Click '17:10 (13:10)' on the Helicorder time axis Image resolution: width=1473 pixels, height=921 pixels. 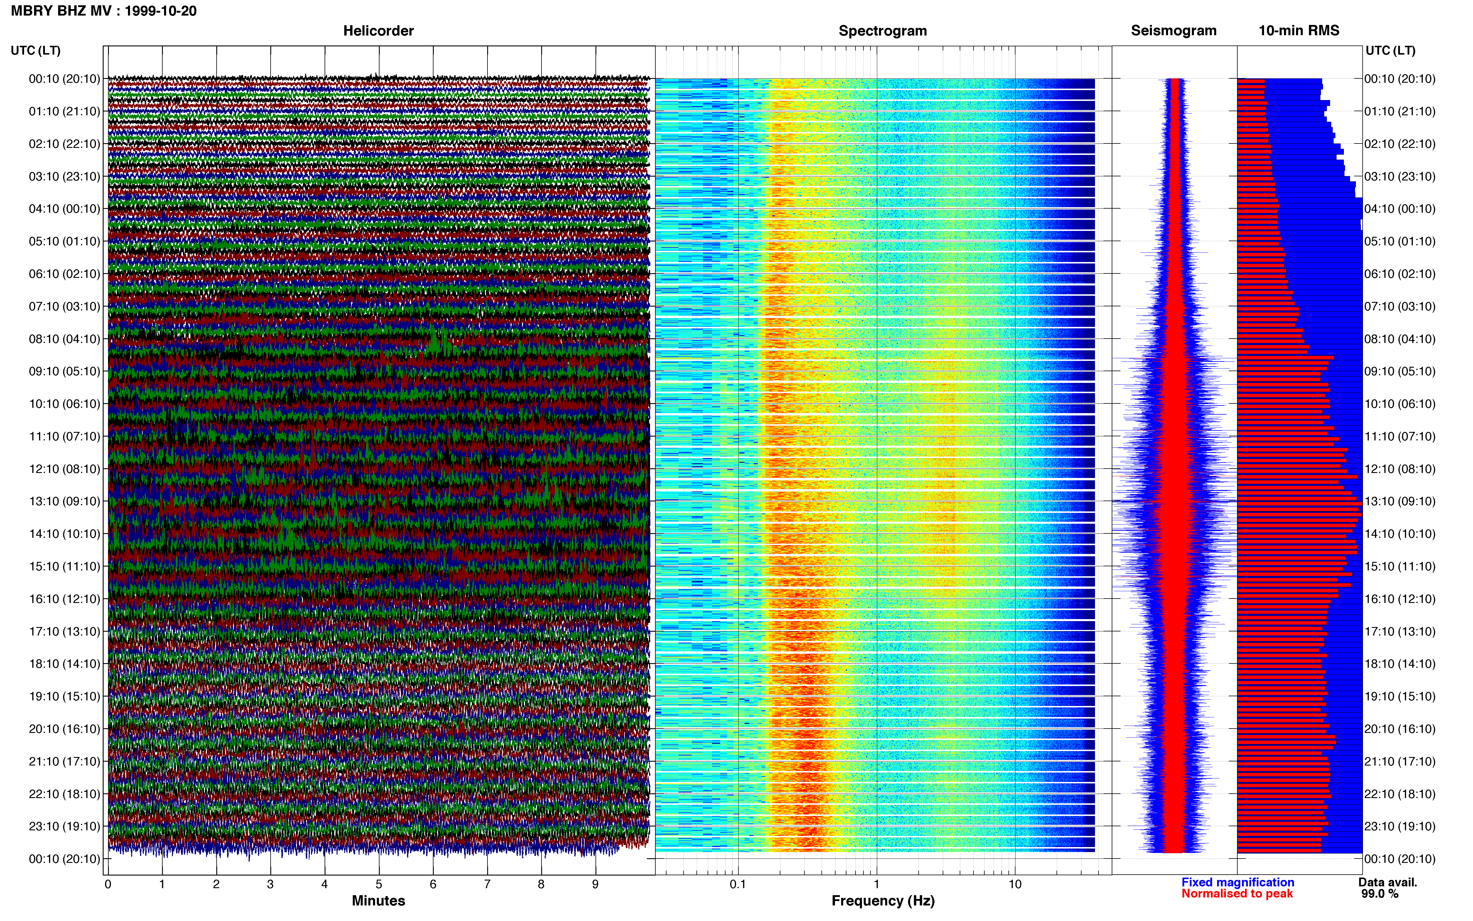(x=65, y=632)
